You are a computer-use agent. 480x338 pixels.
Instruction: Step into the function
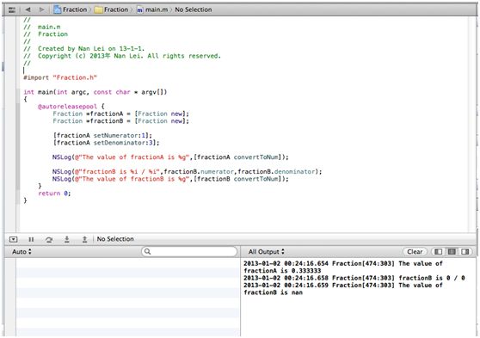[66, 239]
